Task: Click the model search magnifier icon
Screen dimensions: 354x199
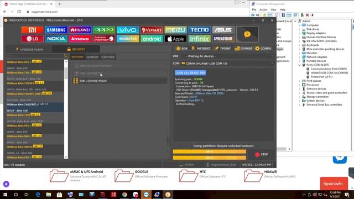Action: coord(65,55)
